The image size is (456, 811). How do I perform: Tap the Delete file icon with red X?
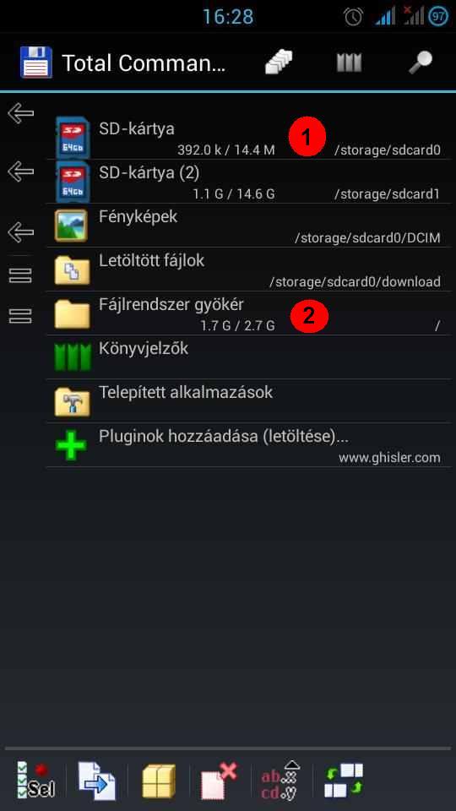tap(220, 781)
